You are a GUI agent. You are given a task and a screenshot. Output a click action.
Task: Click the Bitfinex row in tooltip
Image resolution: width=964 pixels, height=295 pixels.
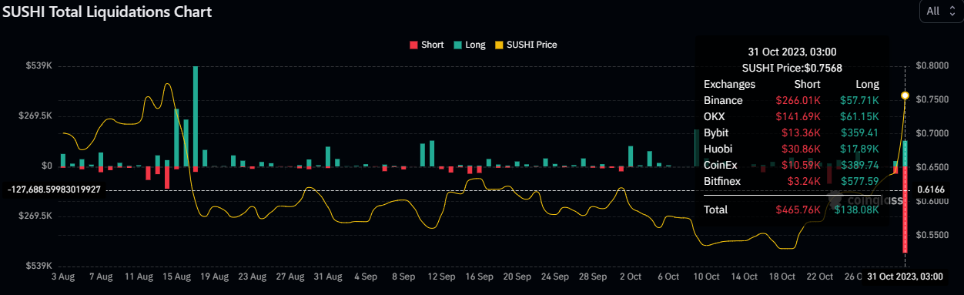(792, 181)
